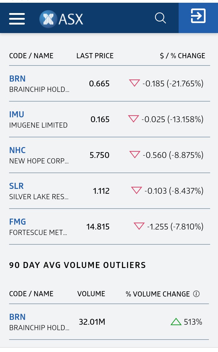This screenshot has width=218, height=352.
Task: Open the SLR stock code link
Action: (x=16, y=186)
